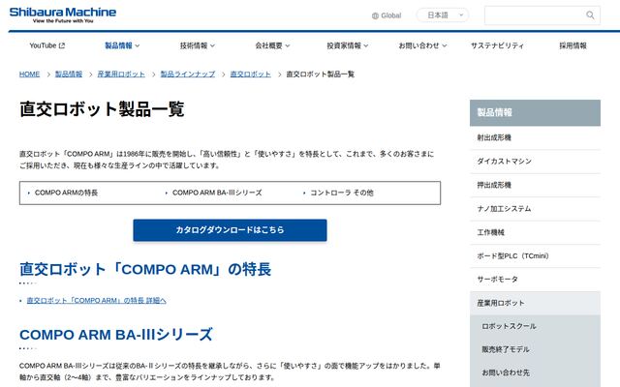
Task: Click 直交ロボット in the breadcrumb
Action: 250,74
